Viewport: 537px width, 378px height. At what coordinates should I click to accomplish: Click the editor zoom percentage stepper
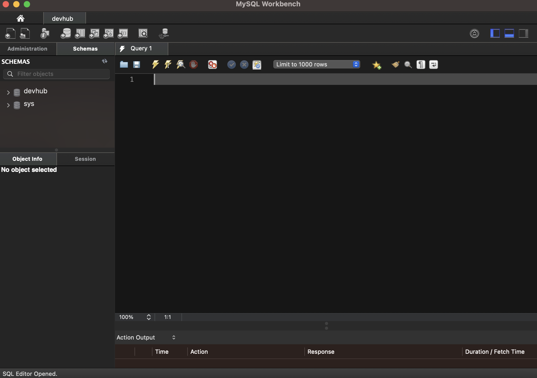(x=148, y=317)
